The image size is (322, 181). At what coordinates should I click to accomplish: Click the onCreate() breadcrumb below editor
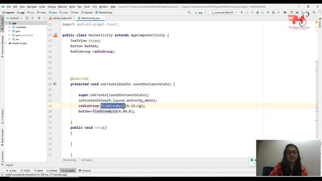click(87, 160)
